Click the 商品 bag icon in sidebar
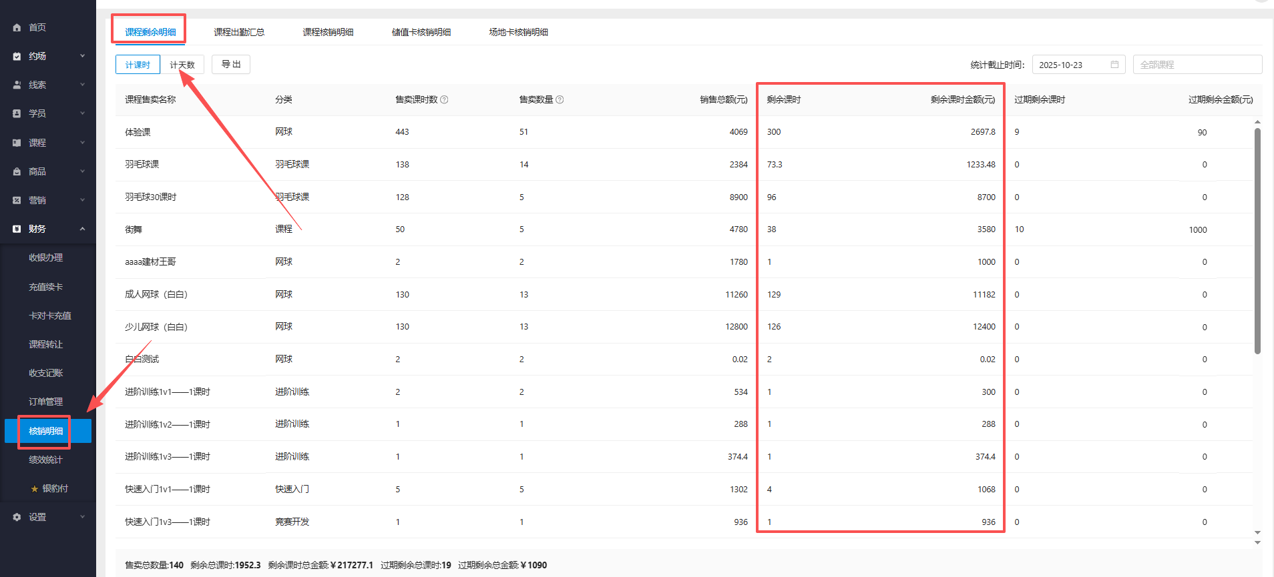1274x577 pixels. tap(17, 171)
